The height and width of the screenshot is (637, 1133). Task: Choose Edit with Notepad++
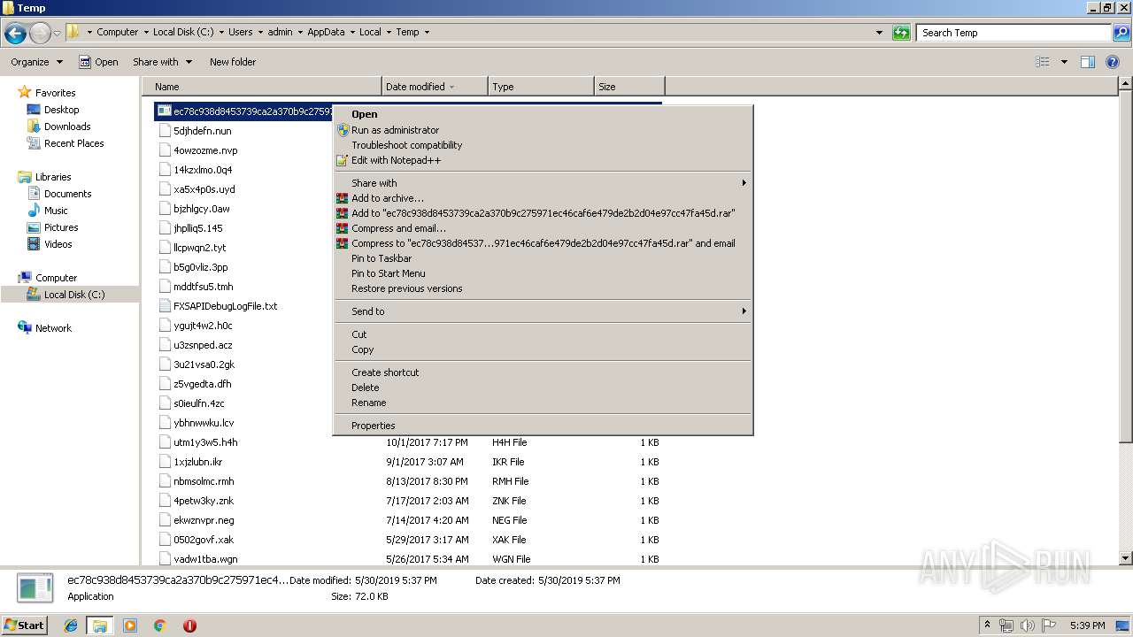543,160
